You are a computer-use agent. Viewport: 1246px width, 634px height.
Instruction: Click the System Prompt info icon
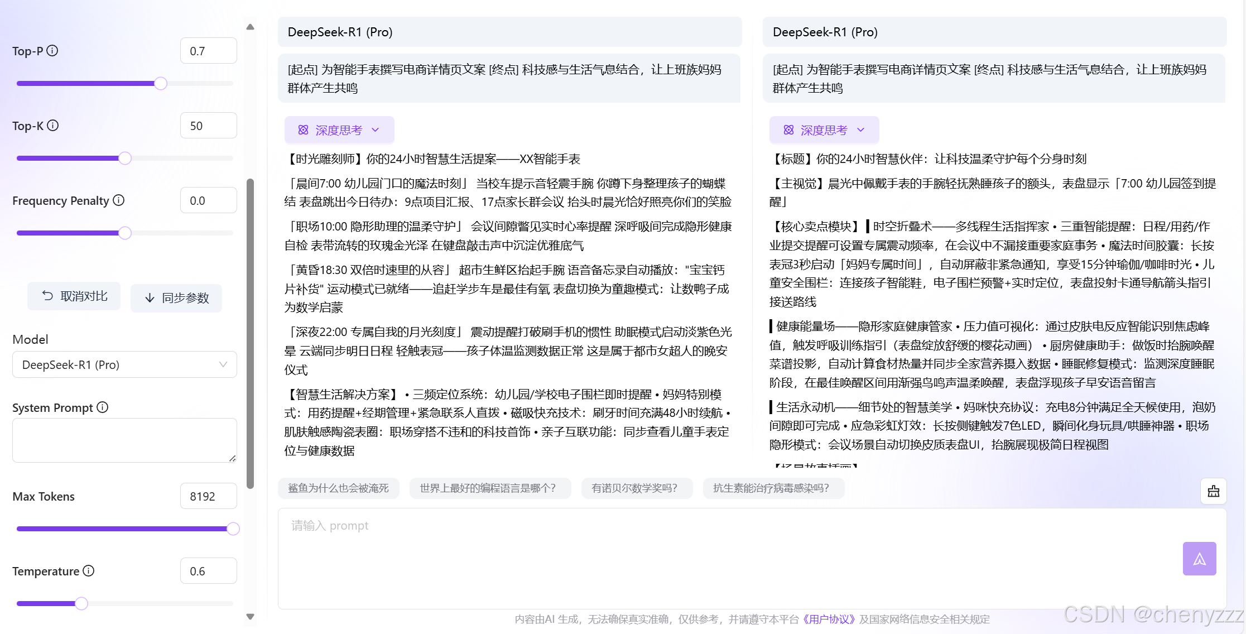(103, 407)
